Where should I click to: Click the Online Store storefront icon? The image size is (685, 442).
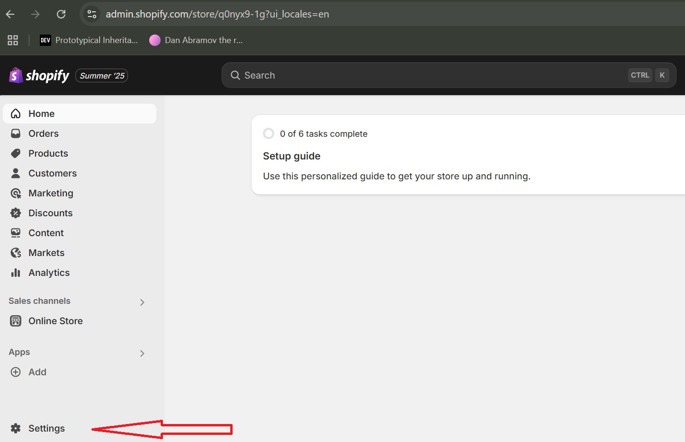coord(16,321)
